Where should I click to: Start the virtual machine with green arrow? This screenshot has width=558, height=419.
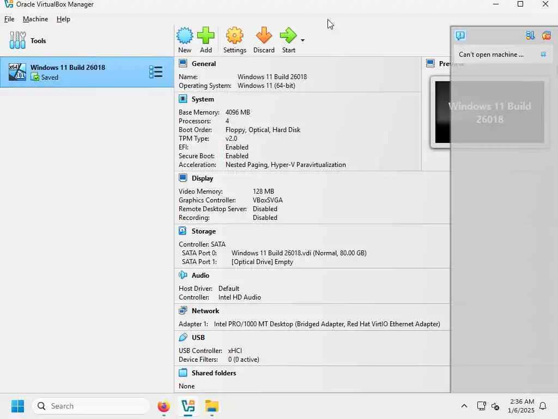[288, 35]
